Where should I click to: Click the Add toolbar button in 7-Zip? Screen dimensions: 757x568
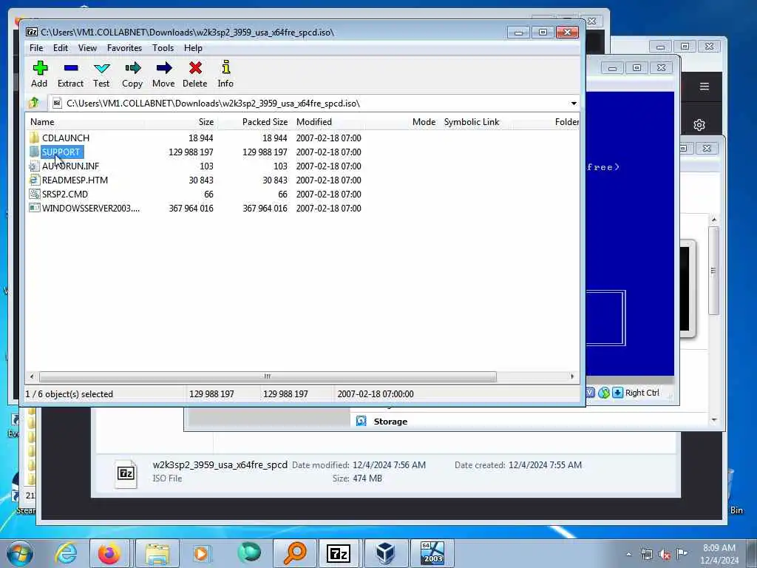click(40, 74)
